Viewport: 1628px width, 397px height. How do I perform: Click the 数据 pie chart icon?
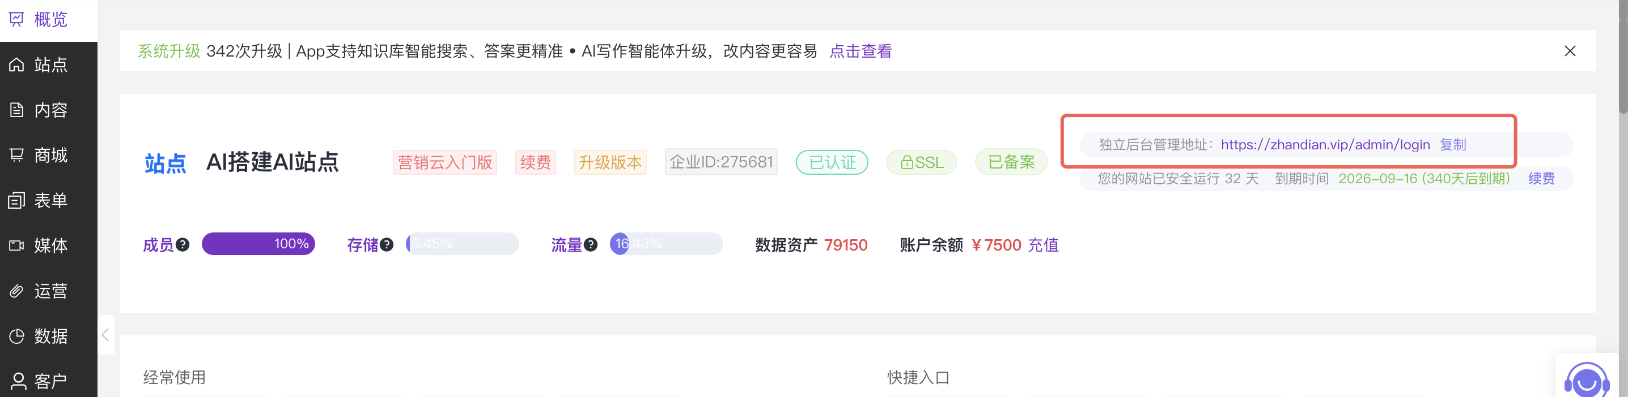click(16, 336)
